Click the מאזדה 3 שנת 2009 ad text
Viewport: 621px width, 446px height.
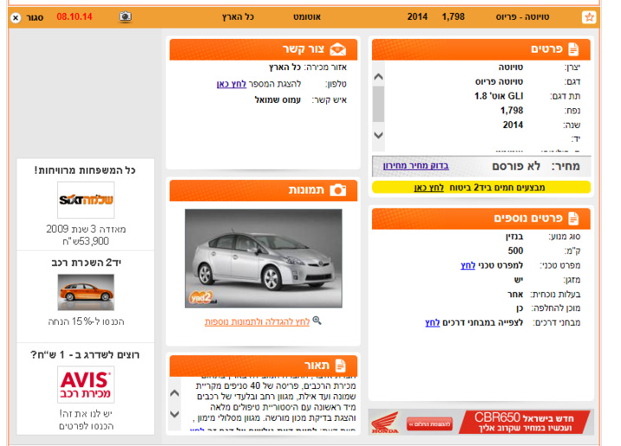point(86,229)
